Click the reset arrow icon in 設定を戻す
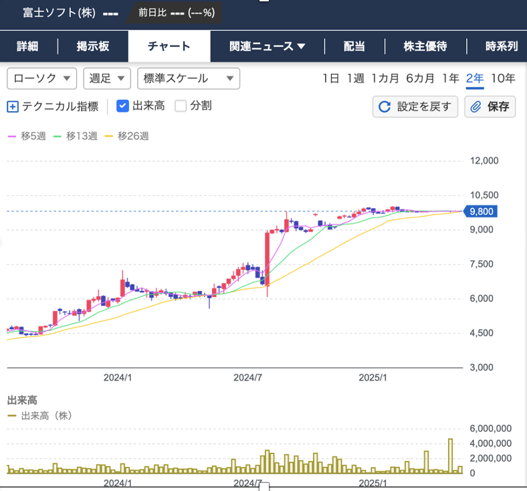The width and height of the screenshot is (527, 491). [385, 107]
